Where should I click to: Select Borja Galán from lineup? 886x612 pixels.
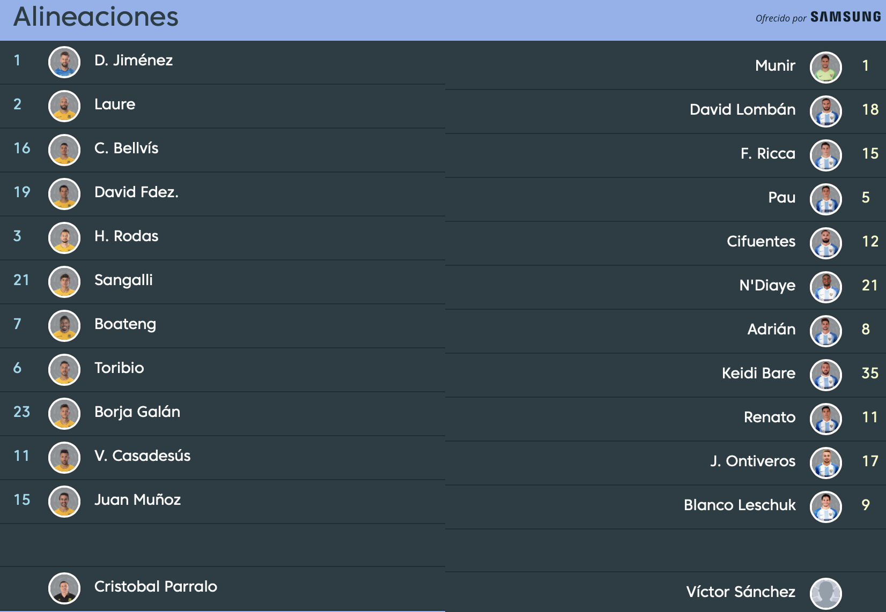click(137, 412)
